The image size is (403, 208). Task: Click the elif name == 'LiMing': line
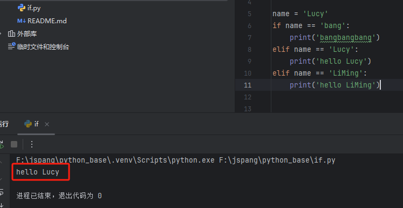[x=319, y=73]
